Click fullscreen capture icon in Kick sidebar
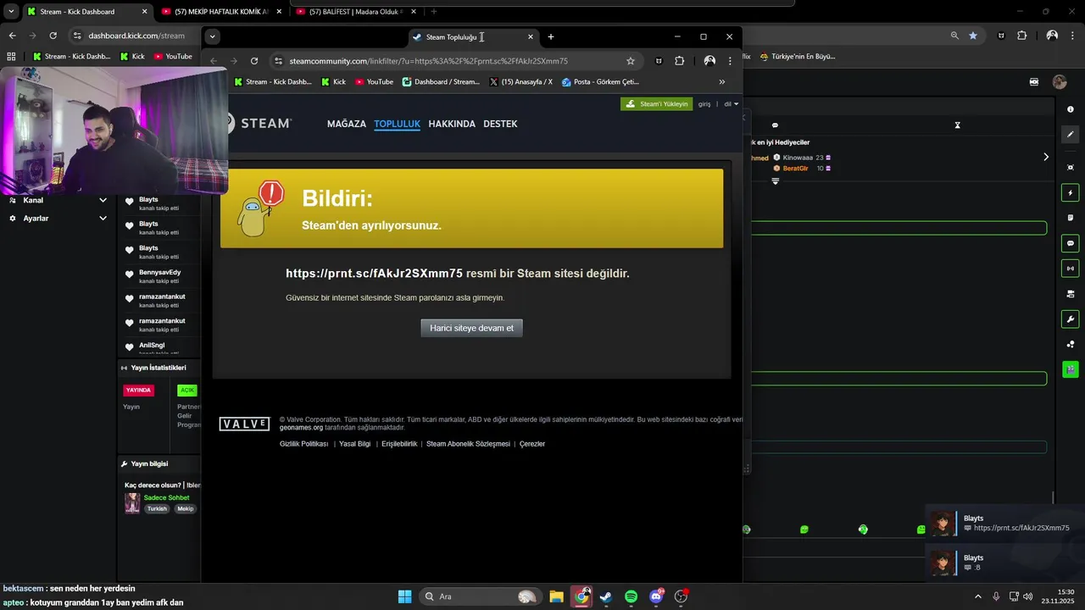The width and height of the screenshot is (1085, 610). (1071, 167)
